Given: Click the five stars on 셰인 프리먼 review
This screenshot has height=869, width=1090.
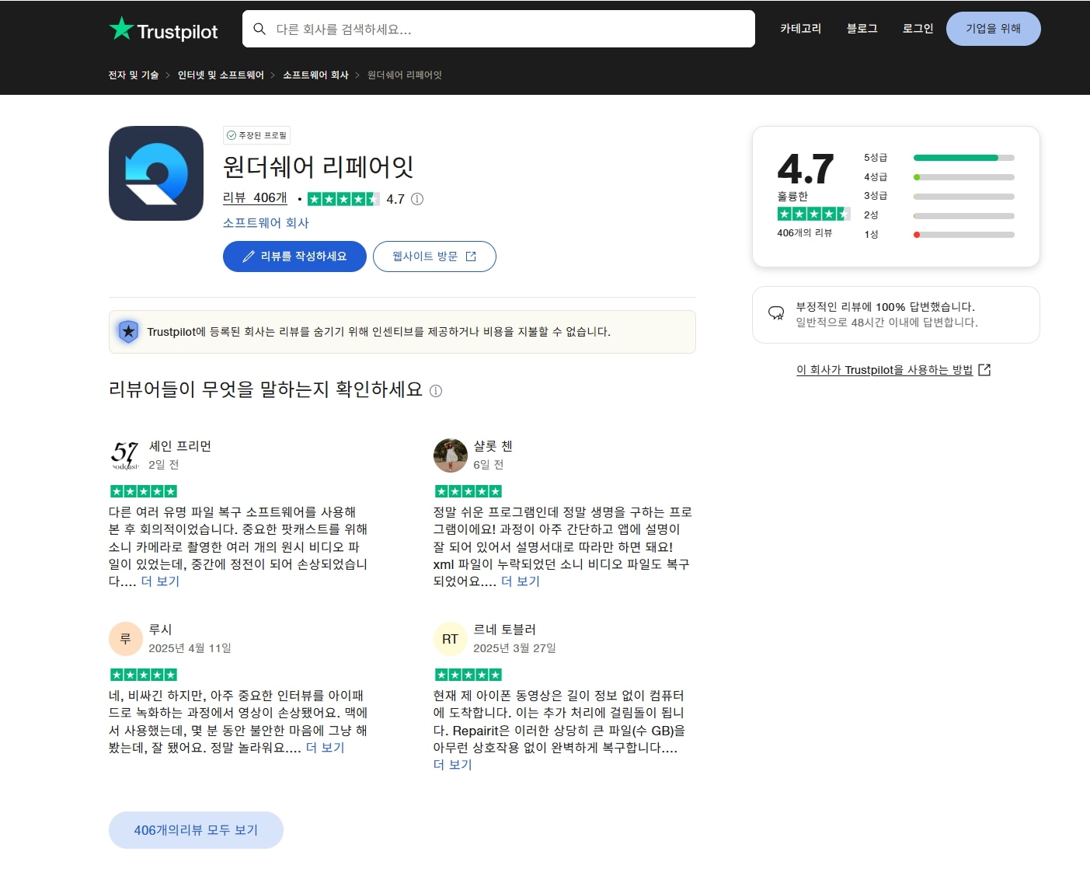Looking at the screenshot, I should coord(144,491).
